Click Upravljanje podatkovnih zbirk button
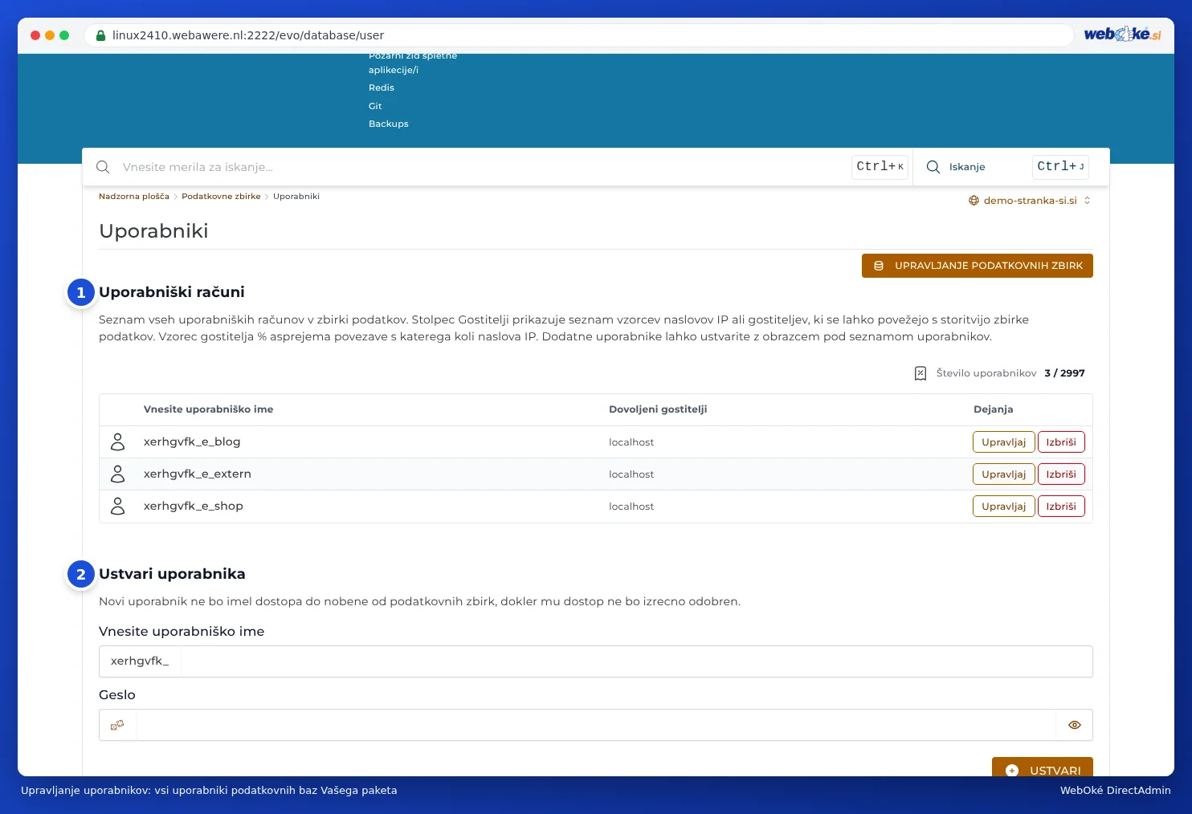1192x814 pixels. pyautogui.click(x=978, y=266)
